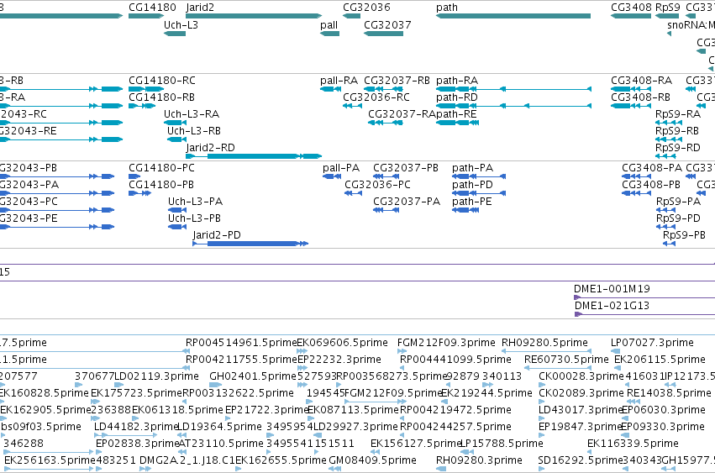Click the CG32036-RC transcript label
Screen dimensions: 715x473
click(x=376, y=97)
